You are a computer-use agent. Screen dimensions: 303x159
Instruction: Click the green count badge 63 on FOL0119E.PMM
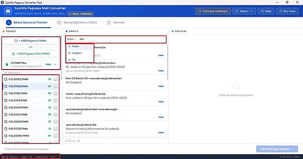tap(49, 93)
